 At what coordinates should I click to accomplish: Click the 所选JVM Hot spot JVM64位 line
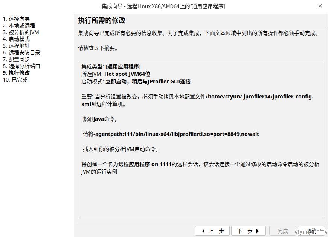pyautogui.click(x=116, y=74)
